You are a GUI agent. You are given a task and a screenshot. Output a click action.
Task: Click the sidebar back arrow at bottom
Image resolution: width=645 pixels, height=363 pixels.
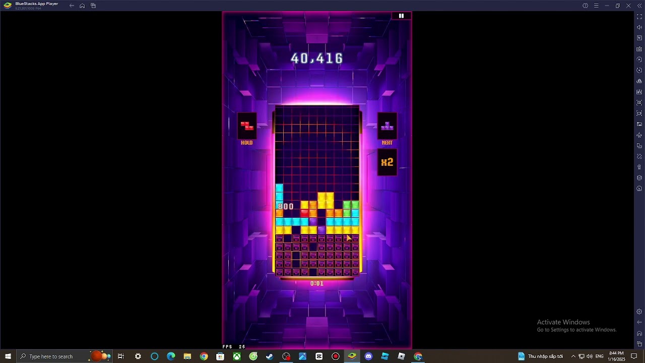click(639, 322)
